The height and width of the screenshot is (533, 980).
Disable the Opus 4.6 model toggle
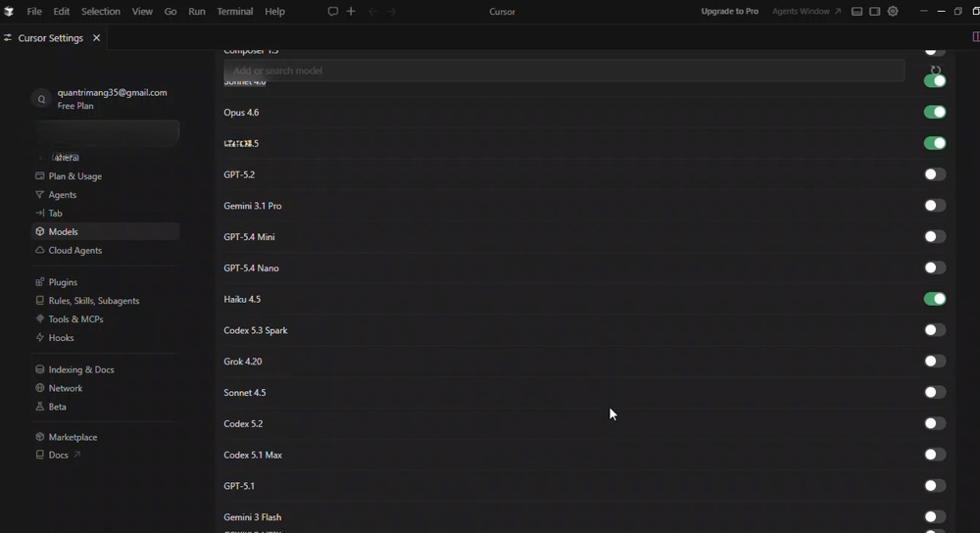(x=935, y=112)
